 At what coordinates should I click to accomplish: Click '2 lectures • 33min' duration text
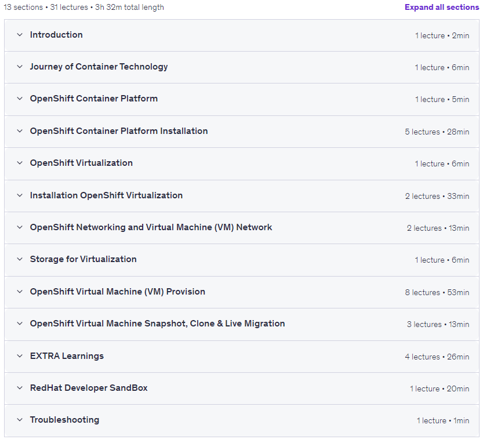pyautogui.click(x=437, y=196)
